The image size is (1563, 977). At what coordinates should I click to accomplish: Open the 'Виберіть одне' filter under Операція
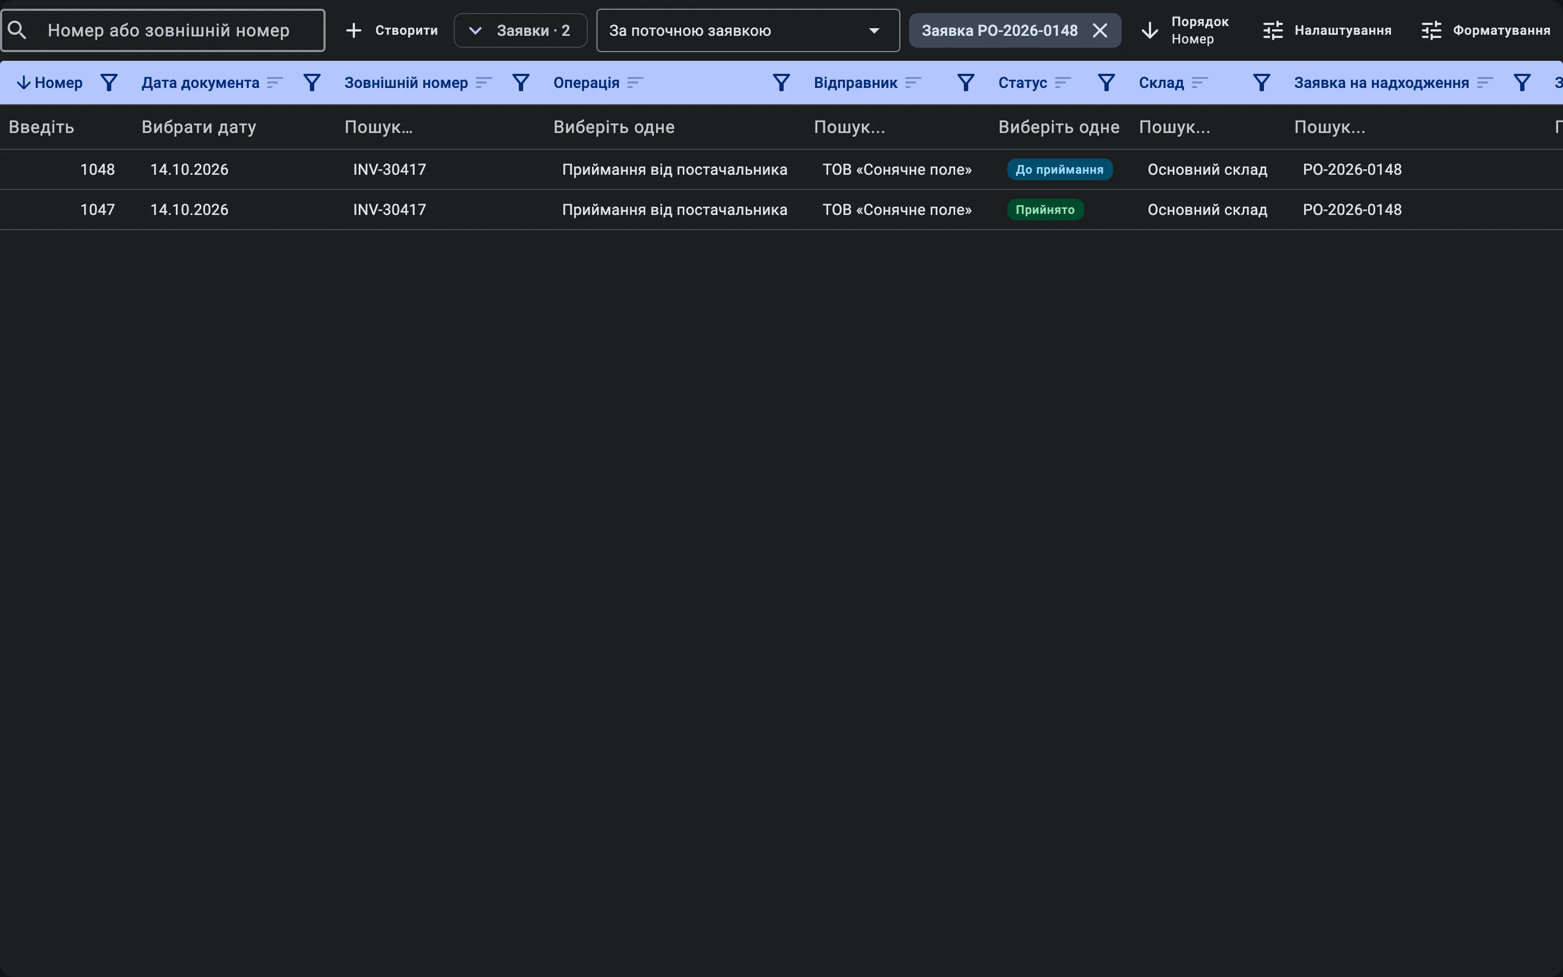(674, 128)
